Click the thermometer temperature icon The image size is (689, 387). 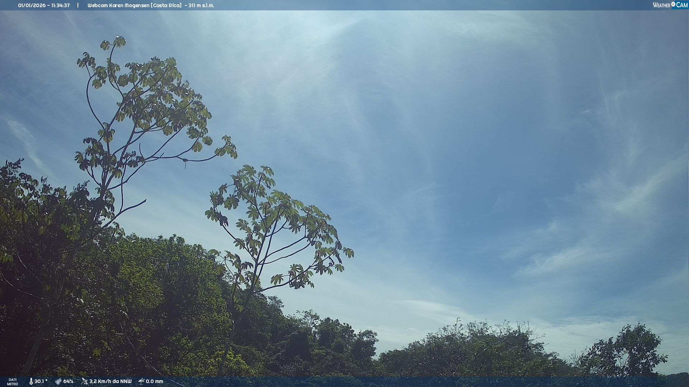click(31, 381)
